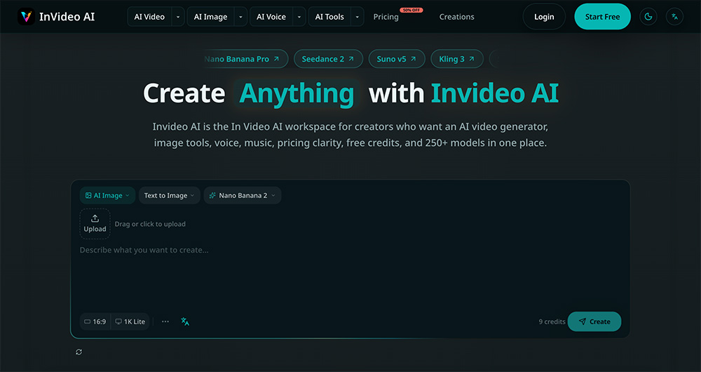701x372 pixels.
Task: Expand the AI Video dropdown arrow
Action: click(178, 17)
